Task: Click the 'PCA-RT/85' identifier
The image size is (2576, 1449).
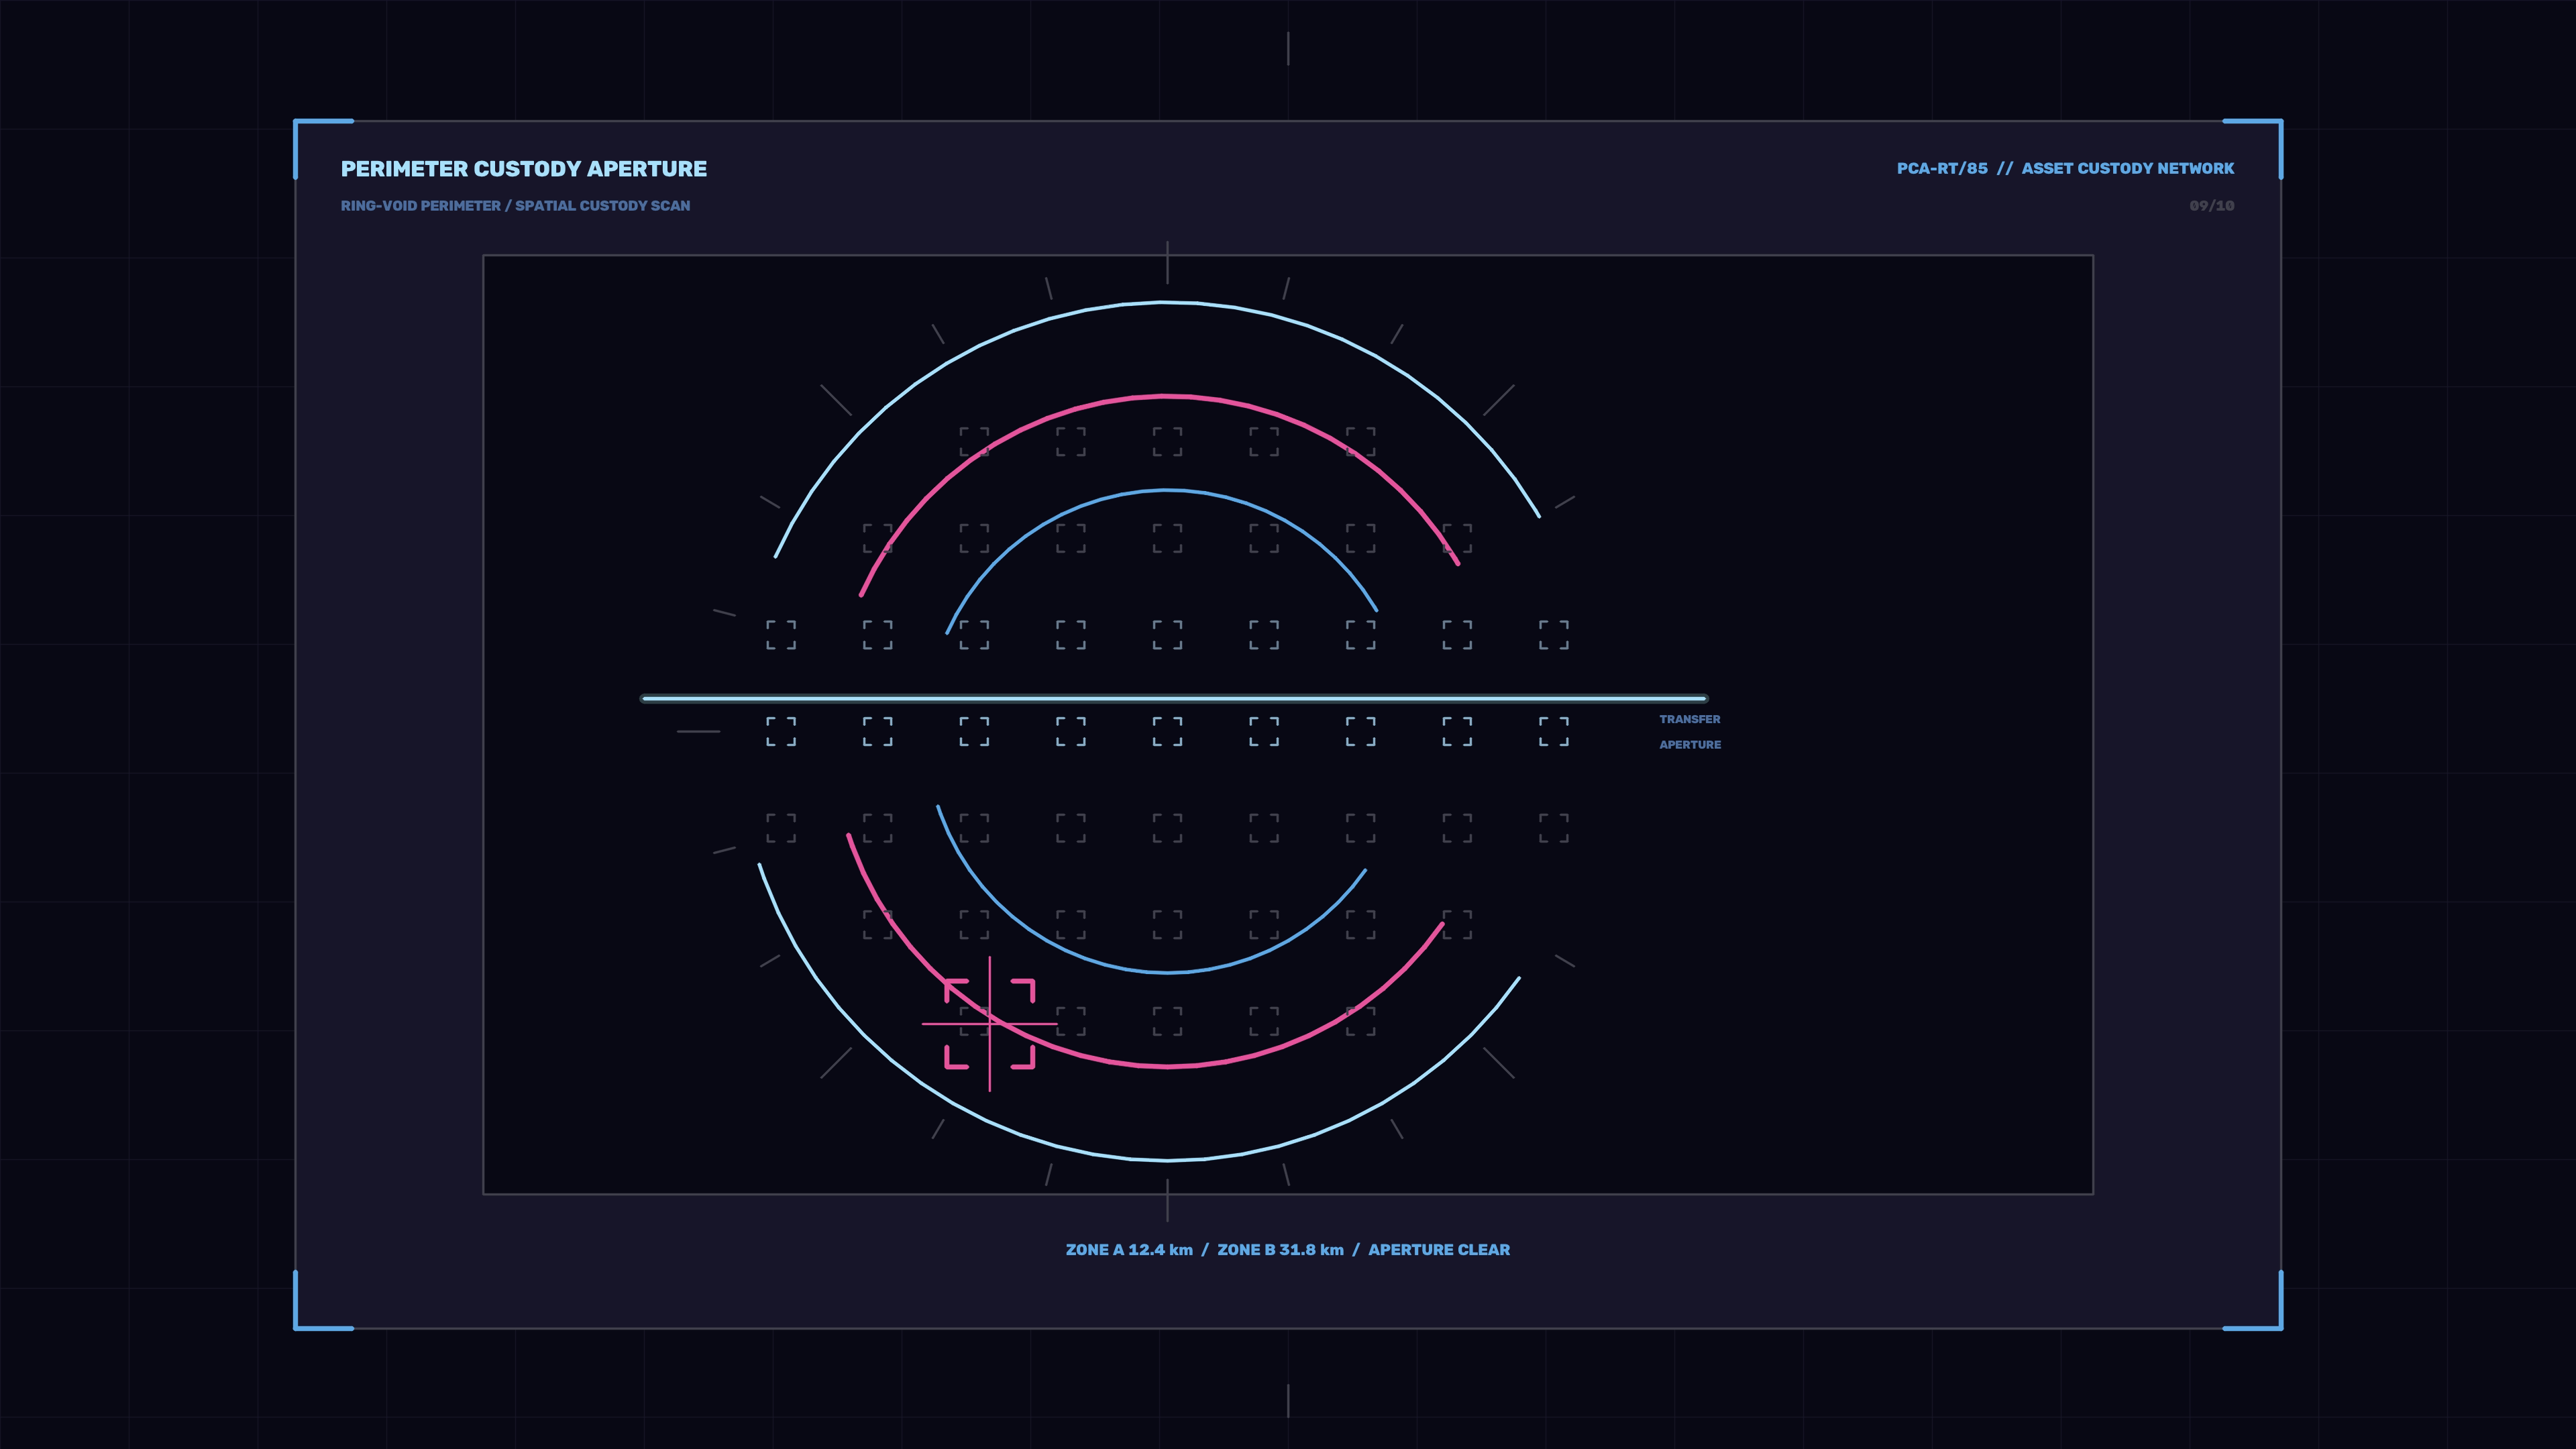Action: tap(1942, 169)
